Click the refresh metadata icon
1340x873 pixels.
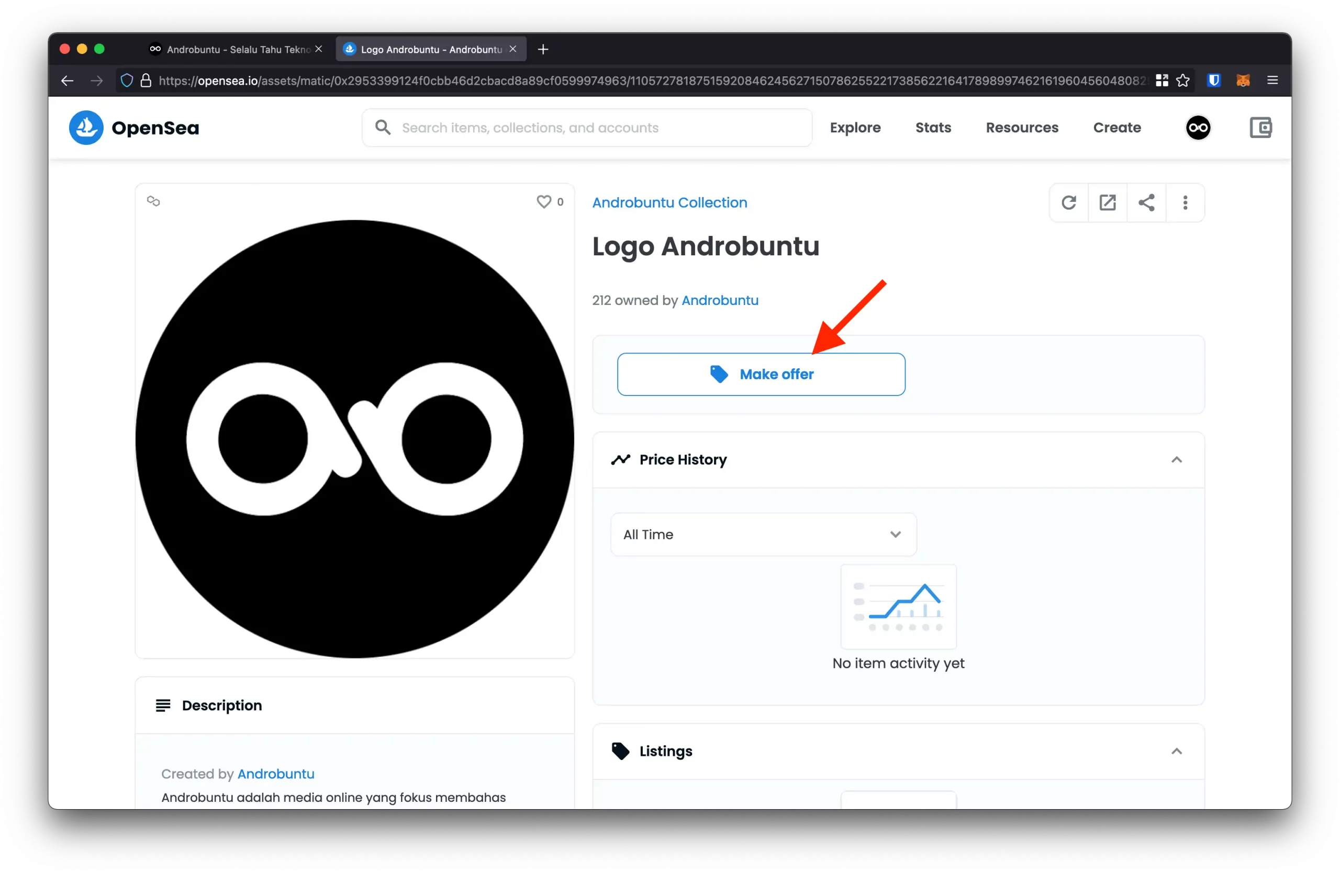click(x=1068, y=202)
